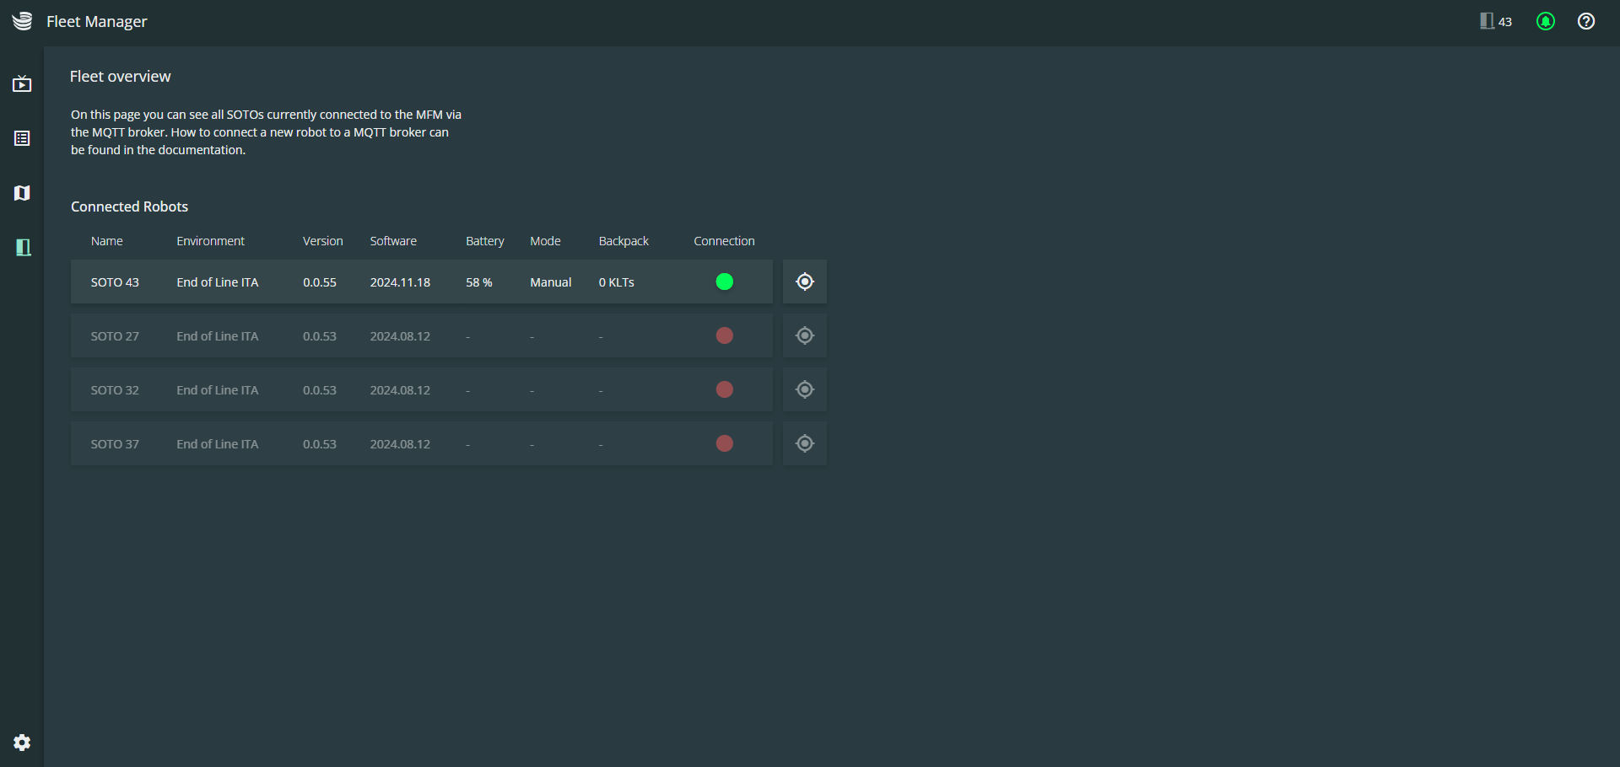Click the Connection column header
The width and height of the screenshot is (1620, 767).
point(724,241)
